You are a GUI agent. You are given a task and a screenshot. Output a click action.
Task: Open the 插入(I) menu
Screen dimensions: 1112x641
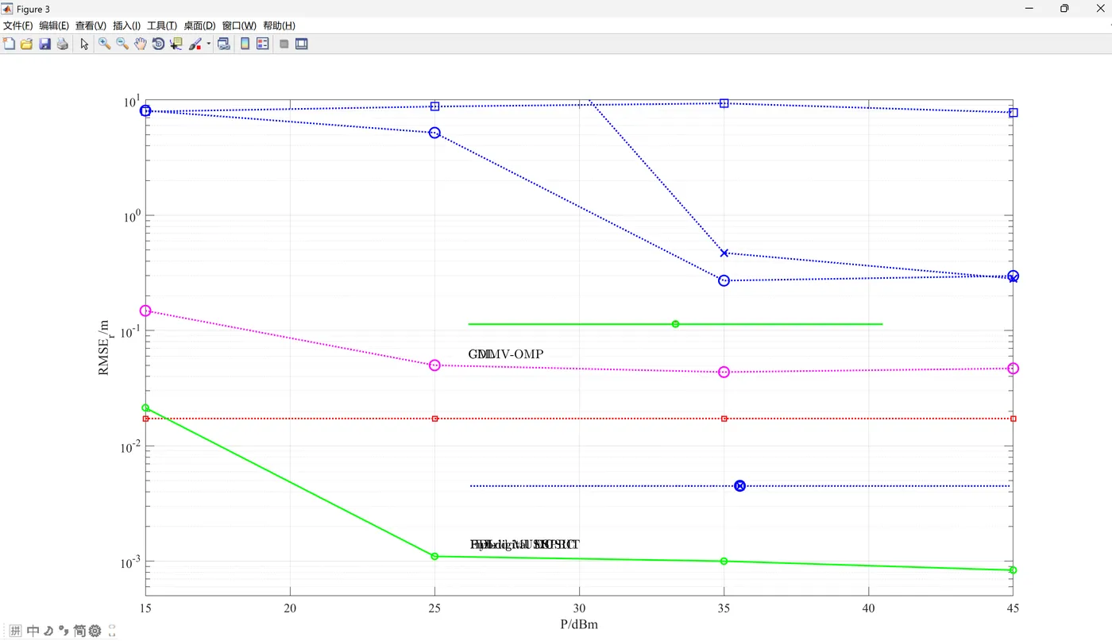126,26
